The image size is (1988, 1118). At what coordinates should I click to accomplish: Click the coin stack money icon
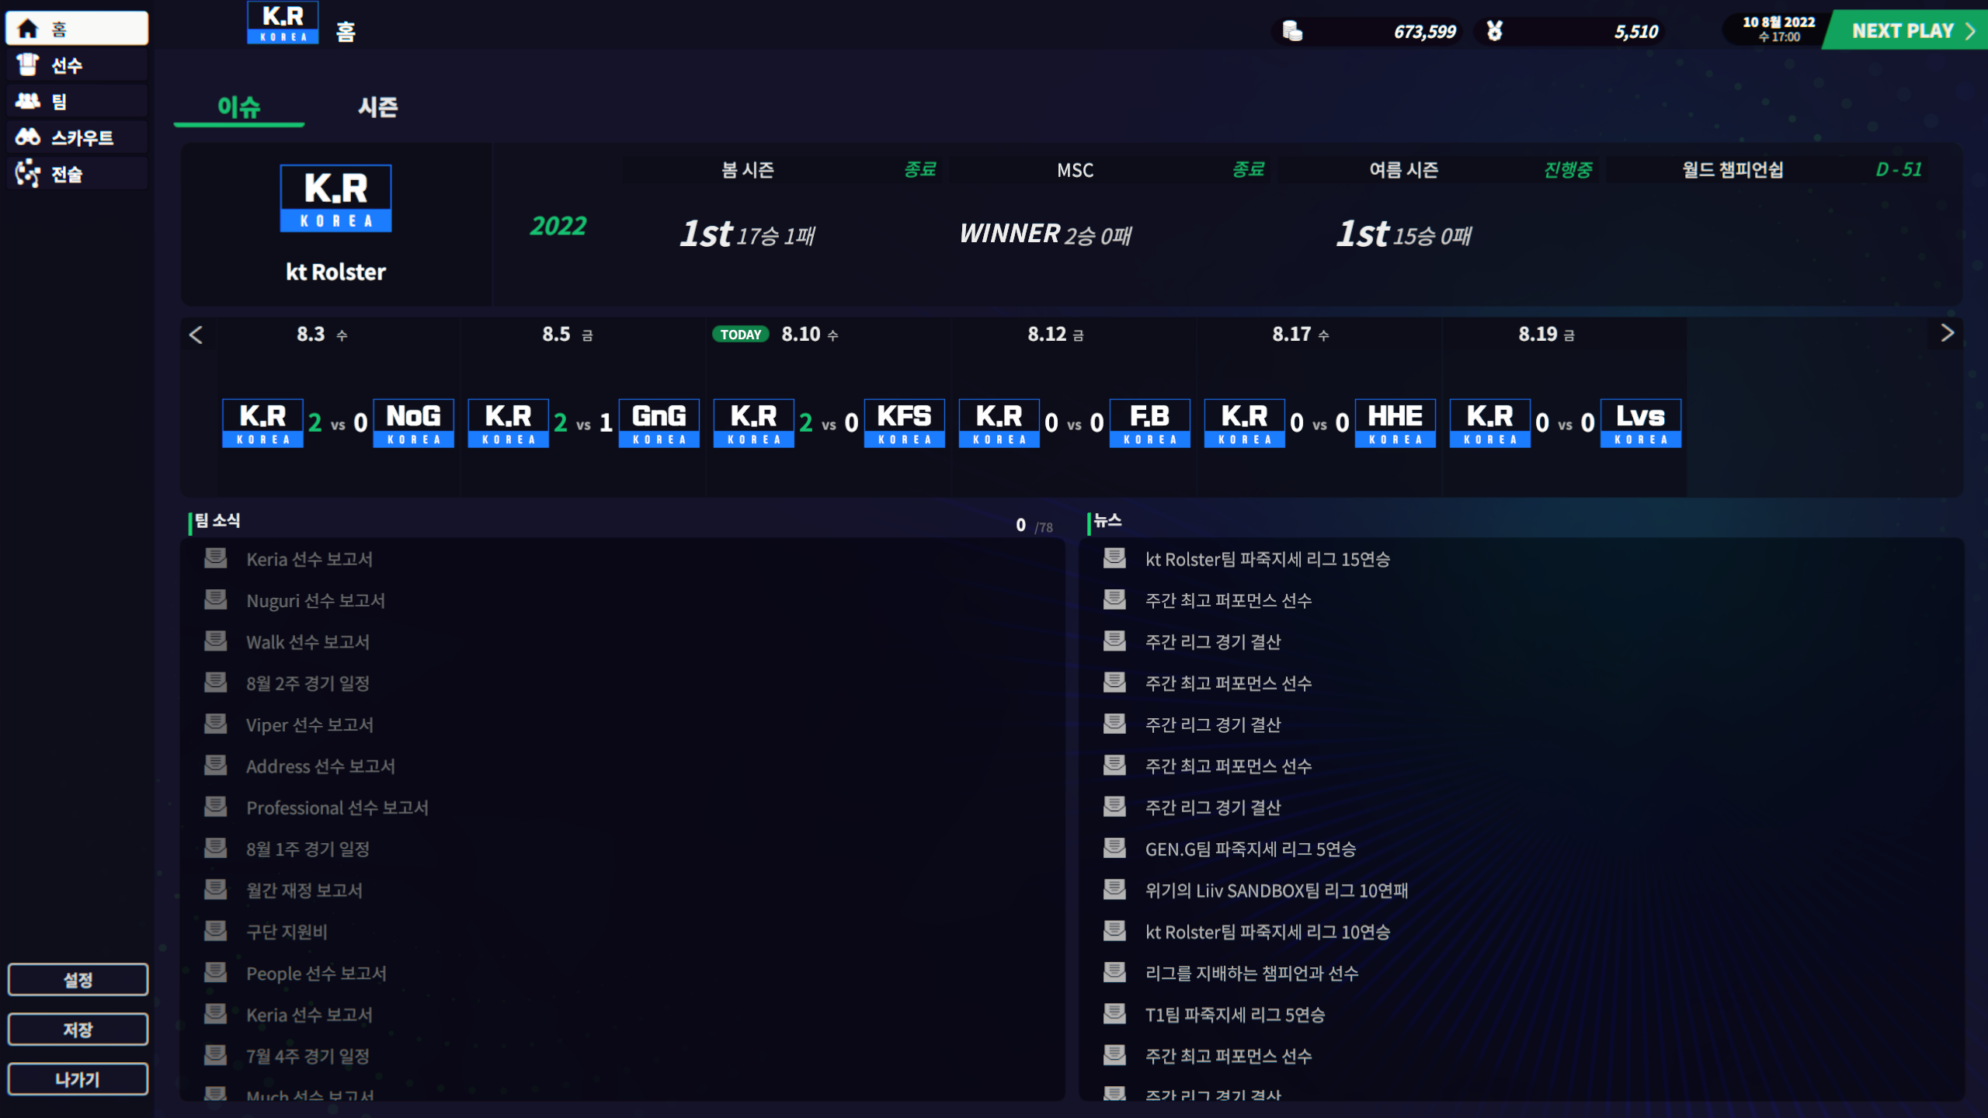(1292, 31)
